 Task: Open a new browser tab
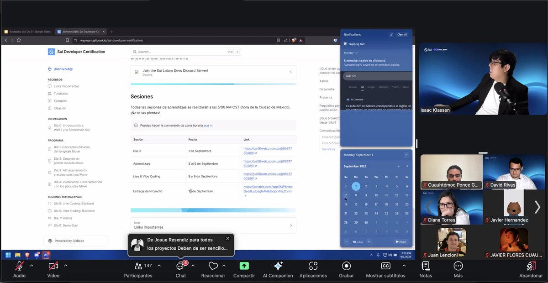point(111,31)
